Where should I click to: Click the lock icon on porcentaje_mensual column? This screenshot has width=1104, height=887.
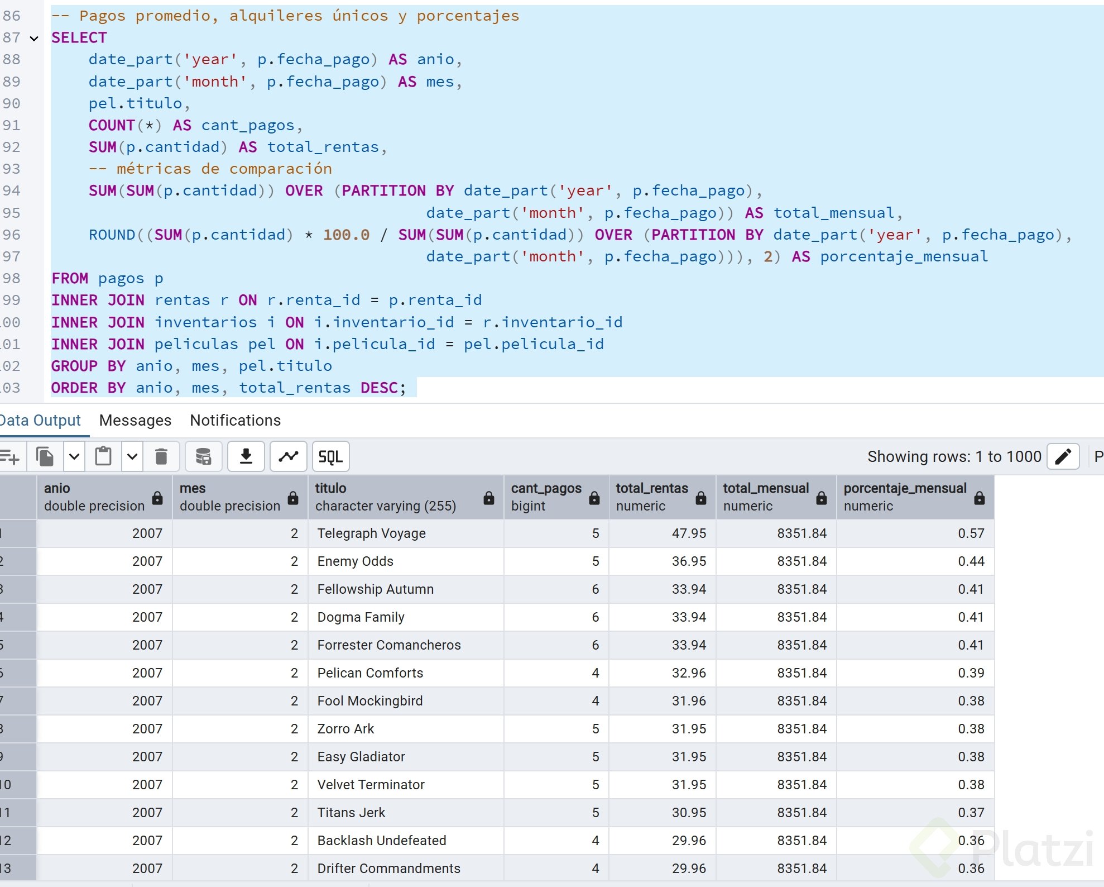[980, 498]
